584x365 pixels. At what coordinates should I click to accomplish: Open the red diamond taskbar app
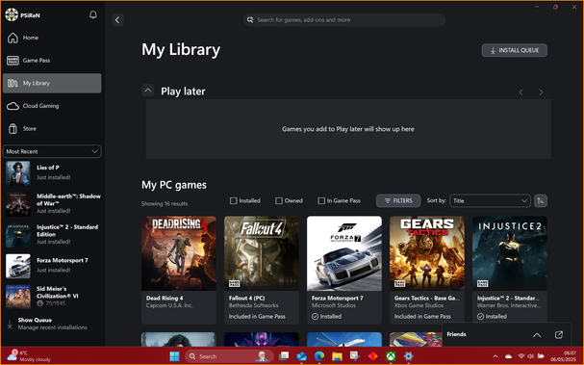372,356
